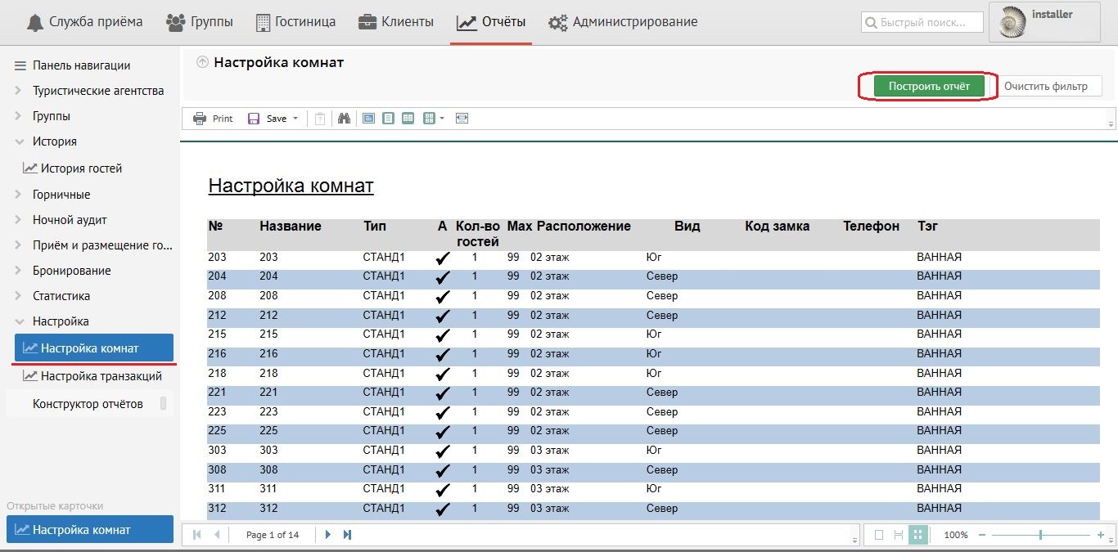The image size is (1118, 552).
Task: Click the zoom slider handle
Action: [1040, 535]
